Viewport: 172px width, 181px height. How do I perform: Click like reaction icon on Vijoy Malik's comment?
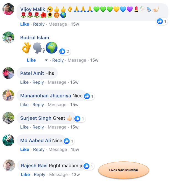click(x=160, y=21)
